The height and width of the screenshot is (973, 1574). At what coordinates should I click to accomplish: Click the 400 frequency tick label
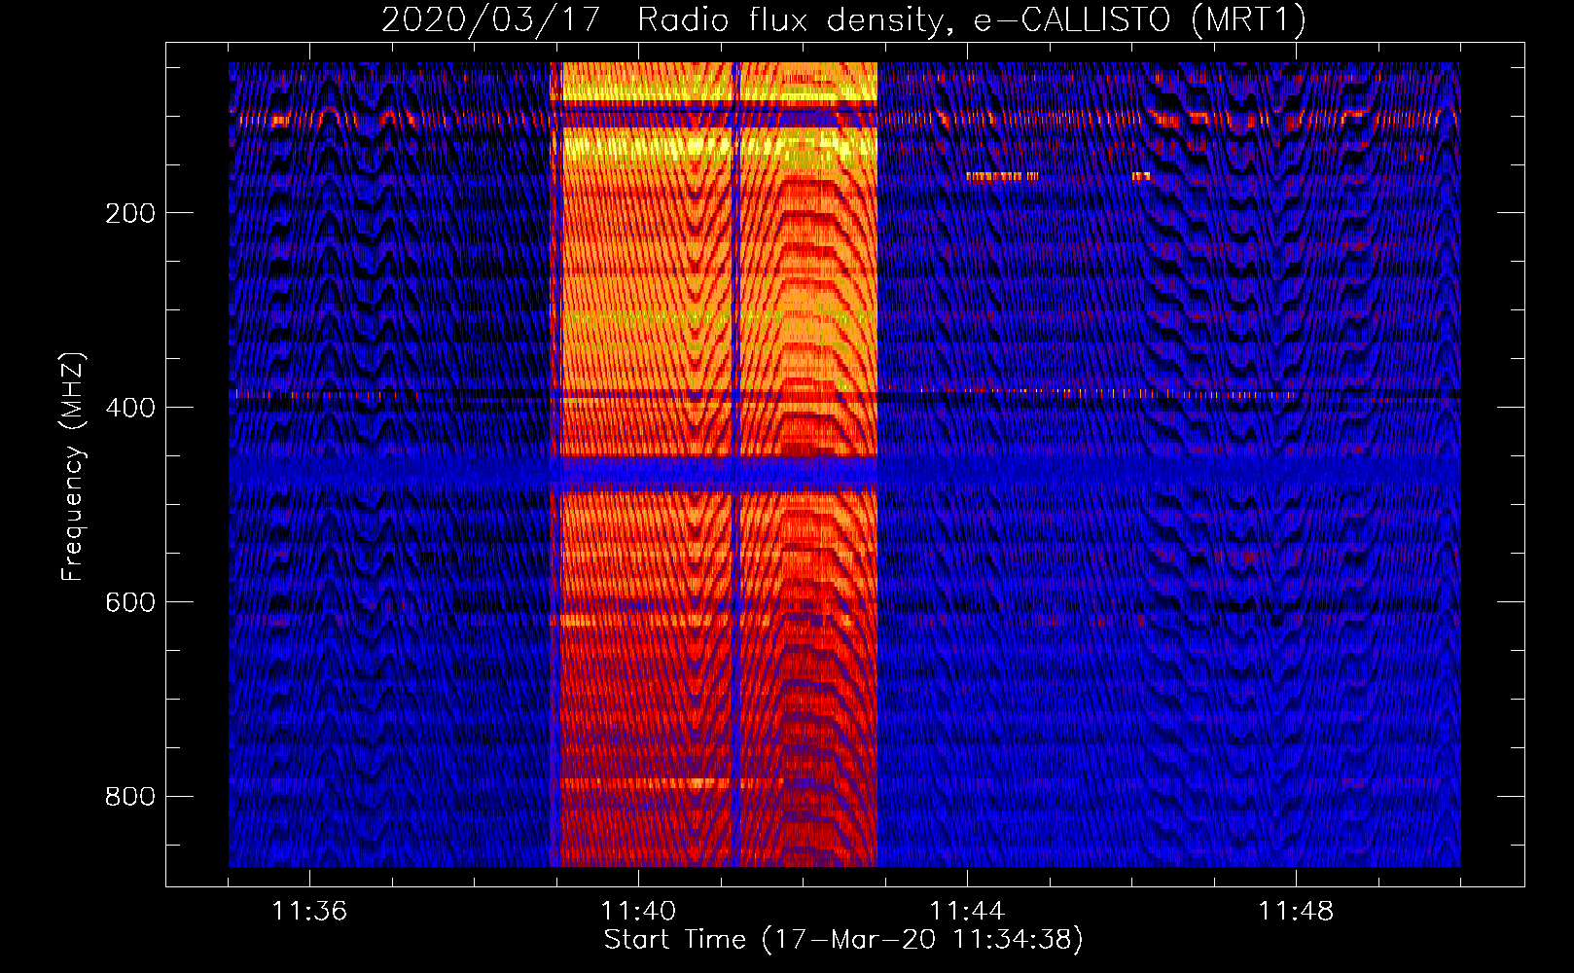click(130, 408)
